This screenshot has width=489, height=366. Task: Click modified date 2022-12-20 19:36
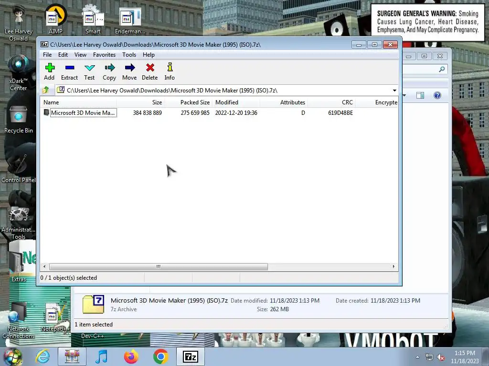pyautogui.click(x=236, y=112)
